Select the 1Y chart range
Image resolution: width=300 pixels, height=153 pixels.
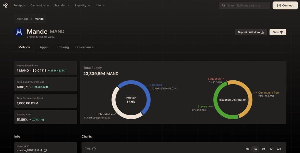pos(271,149)
